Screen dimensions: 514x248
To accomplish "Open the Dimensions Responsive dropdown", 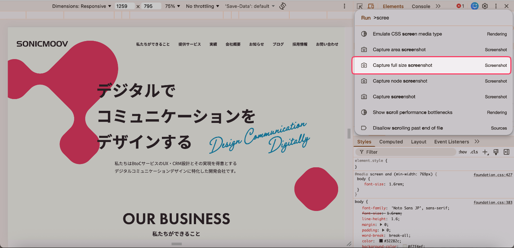I will coord(82,6).
